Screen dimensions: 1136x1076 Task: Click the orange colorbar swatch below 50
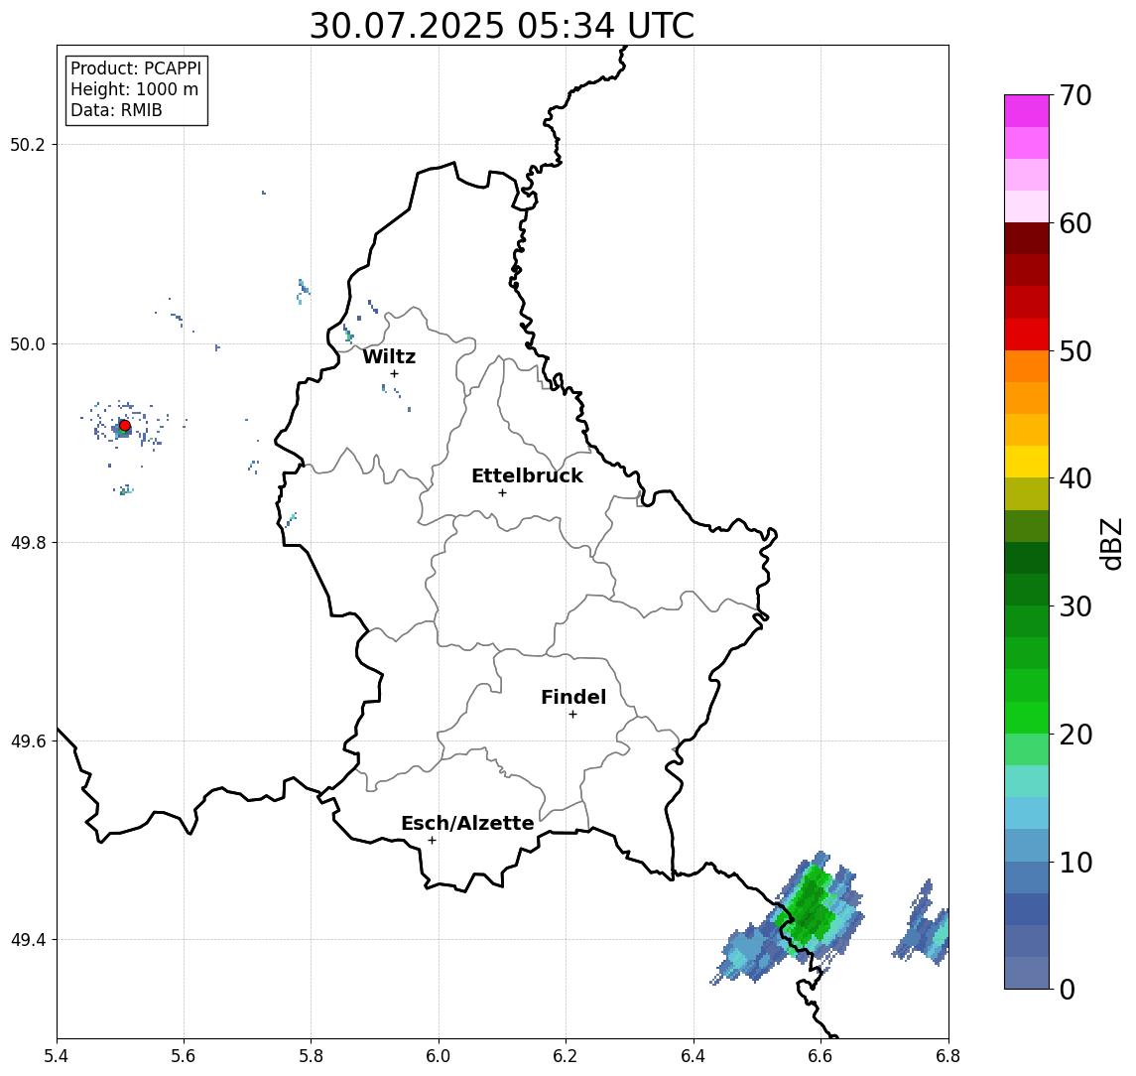pos(1027,367)
